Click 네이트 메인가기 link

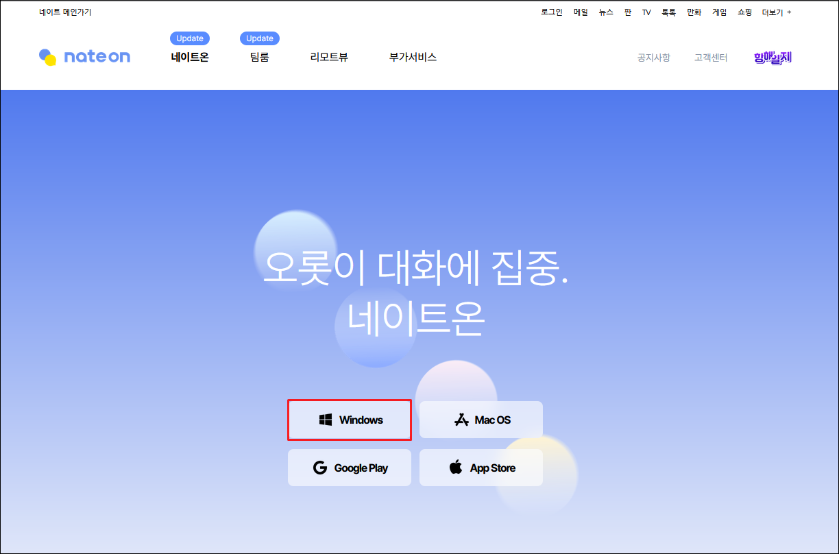point(65,12)
